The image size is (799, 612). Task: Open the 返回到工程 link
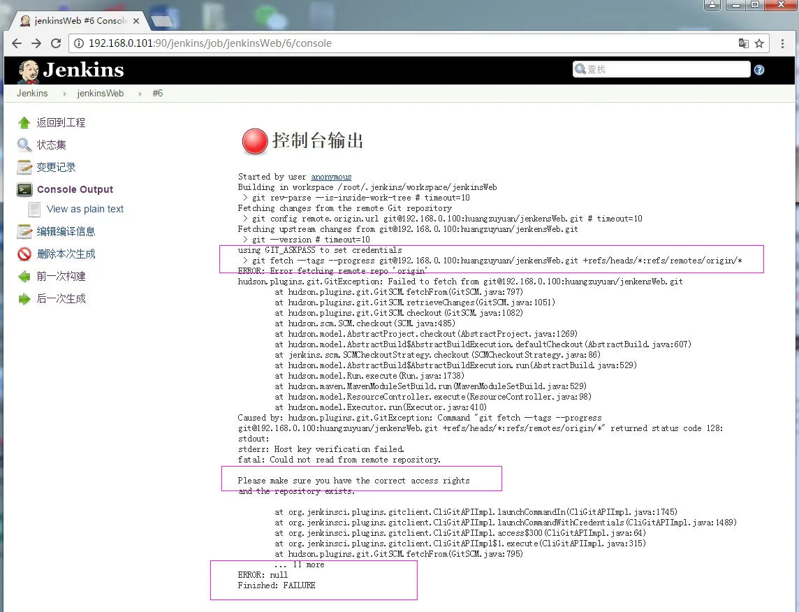[61, 122]
